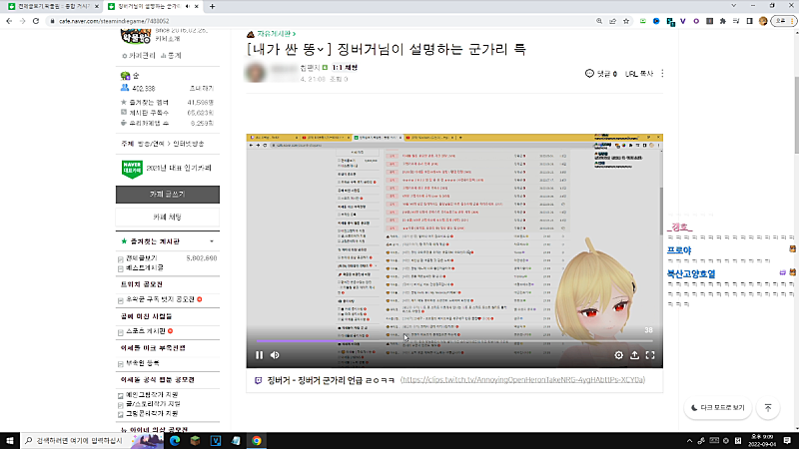This screenshot has width=799, height=449.
Task: Open the video player settings gear
Action: 619,354
